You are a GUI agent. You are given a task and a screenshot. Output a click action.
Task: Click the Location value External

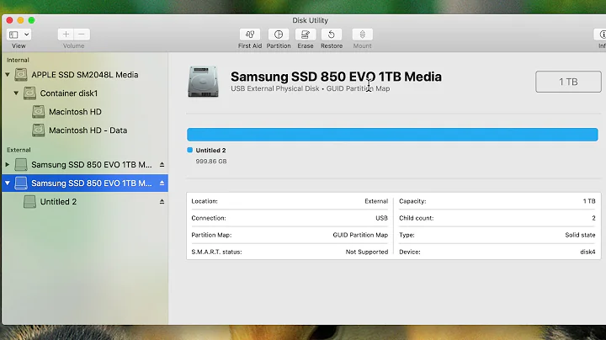(x=376, y=201)
